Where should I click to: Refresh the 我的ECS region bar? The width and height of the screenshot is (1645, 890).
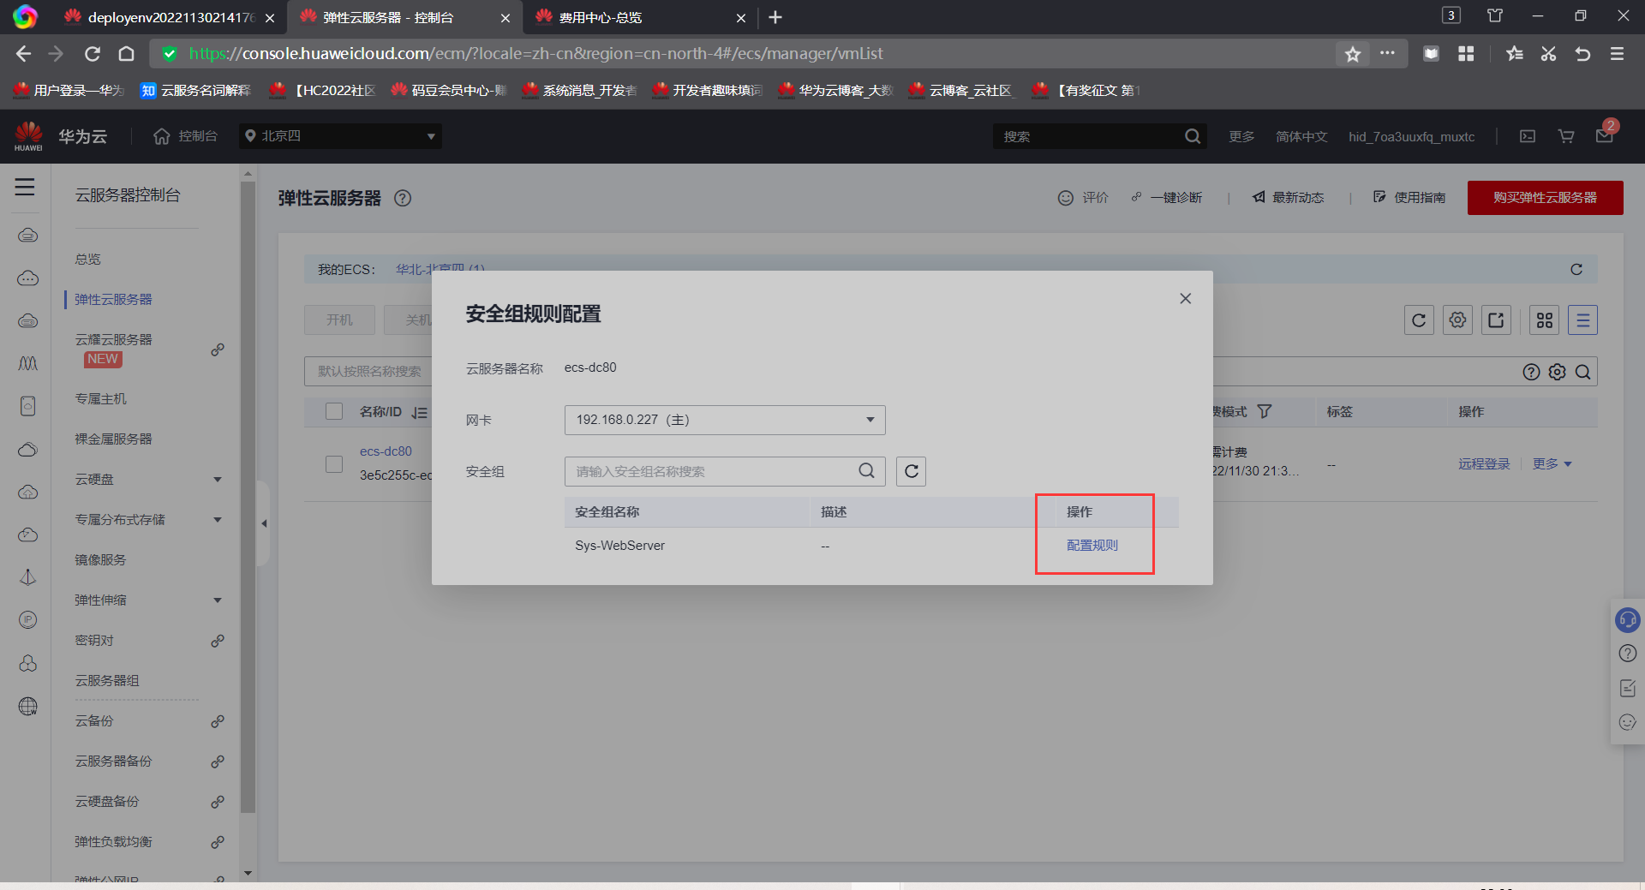coord(1576,269)
